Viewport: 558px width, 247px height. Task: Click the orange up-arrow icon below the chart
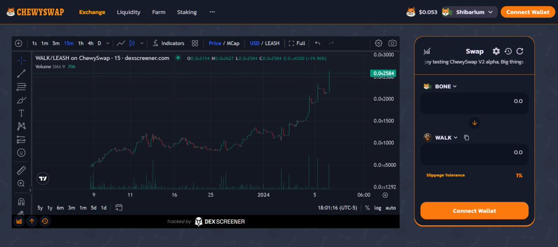[32, 221]
